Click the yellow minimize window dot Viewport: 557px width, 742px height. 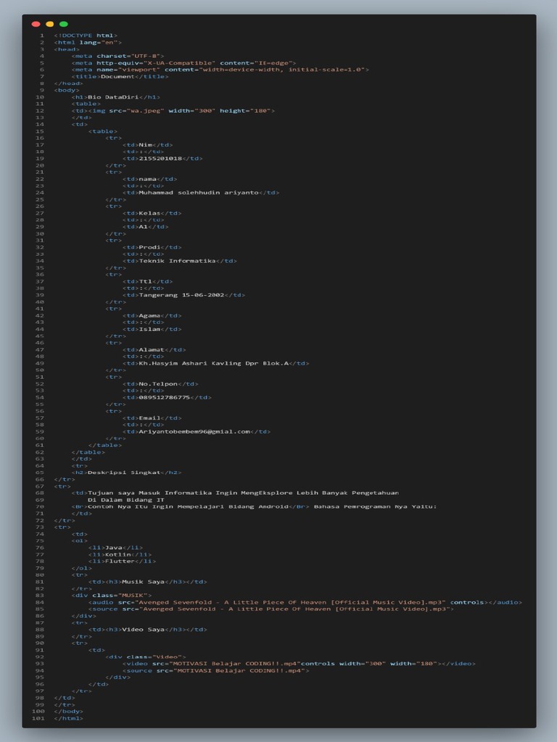coord(50,24)
